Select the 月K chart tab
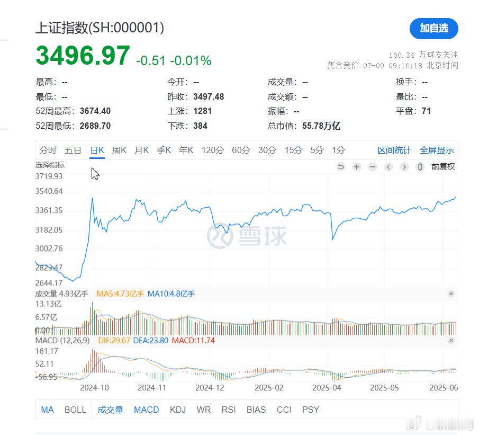 pyautogui.click(x=141, y=150)
